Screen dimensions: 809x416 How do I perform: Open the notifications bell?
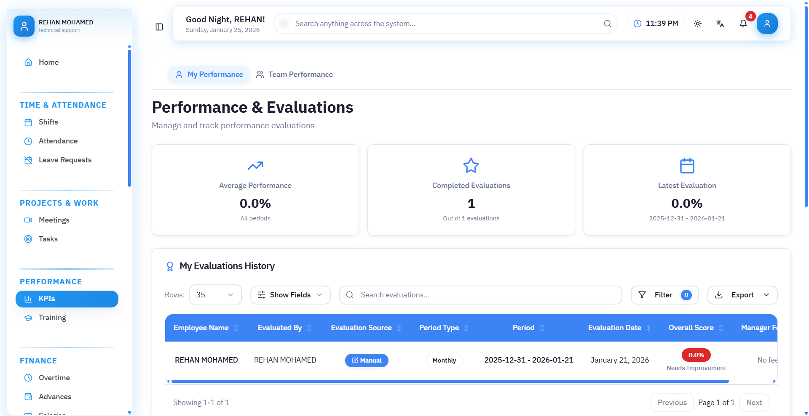(x=743, y=24)
